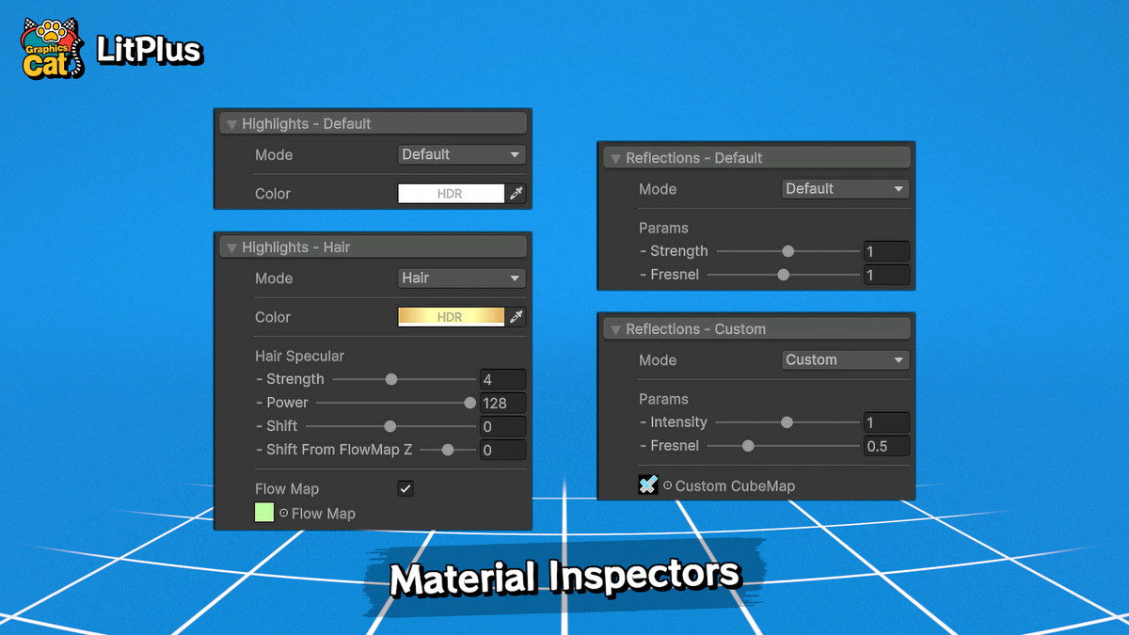Toggle the Reflections - Custom panel header
Image resolution: width=1129 pixels, height=635 pixels.
(755, 328)
